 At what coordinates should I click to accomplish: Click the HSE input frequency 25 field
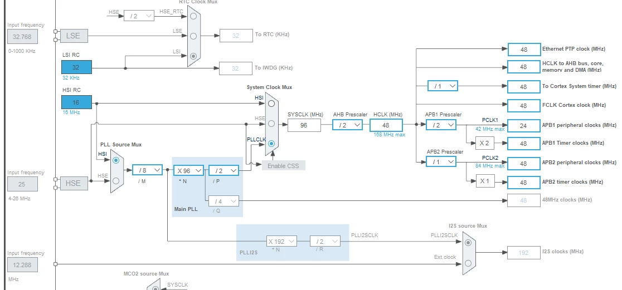[x=23, y=184]
